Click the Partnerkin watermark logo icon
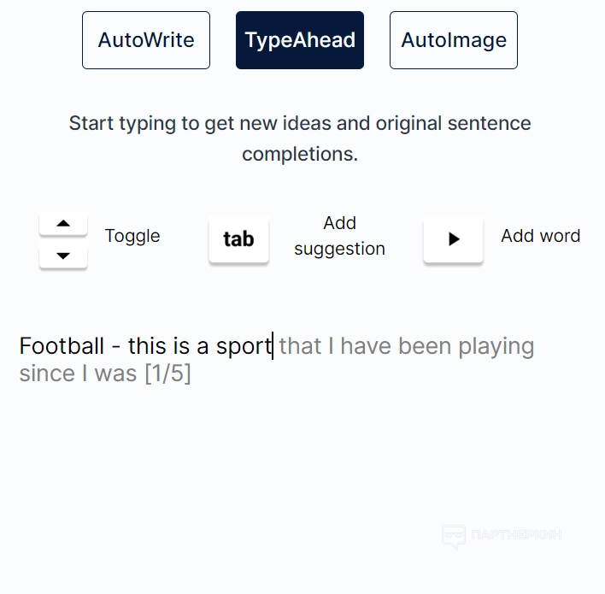Image resolution: width=605 pixels, height=594 pixels. 454,536
